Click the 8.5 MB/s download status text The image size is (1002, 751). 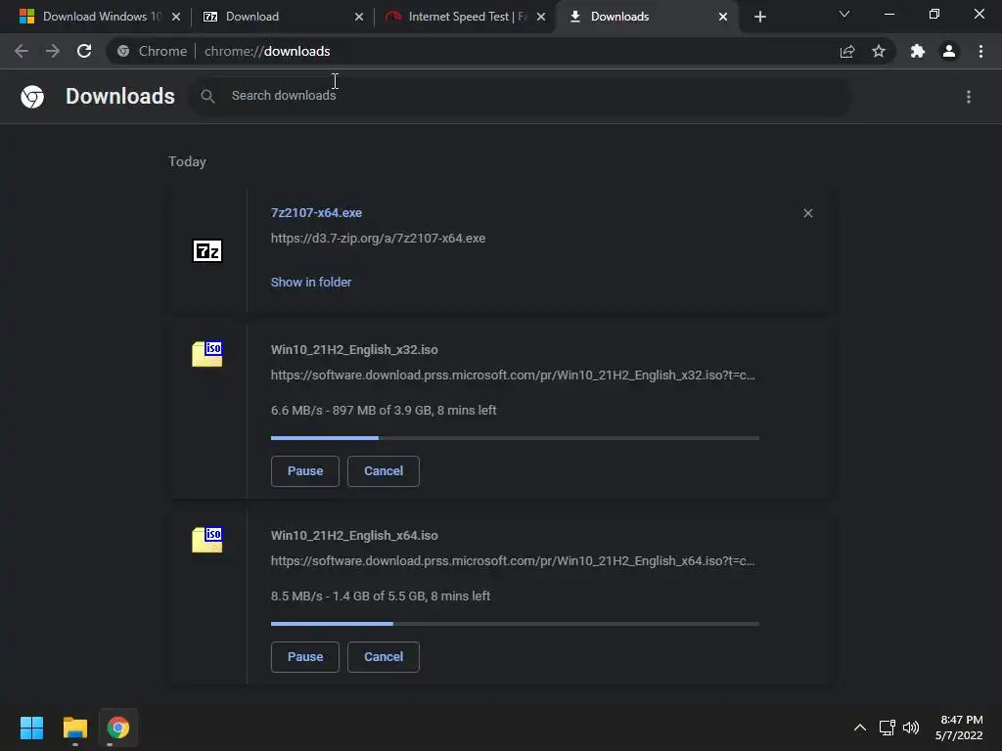coord(381,596)
